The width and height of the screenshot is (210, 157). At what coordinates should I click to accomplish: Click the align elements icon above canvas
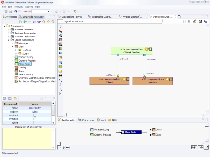pos(189,21)
